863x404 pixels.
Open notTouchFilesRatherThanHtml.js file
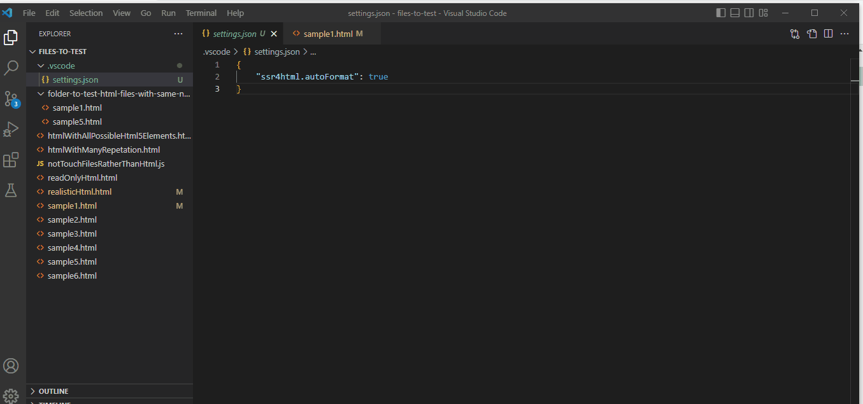[110, 164]
